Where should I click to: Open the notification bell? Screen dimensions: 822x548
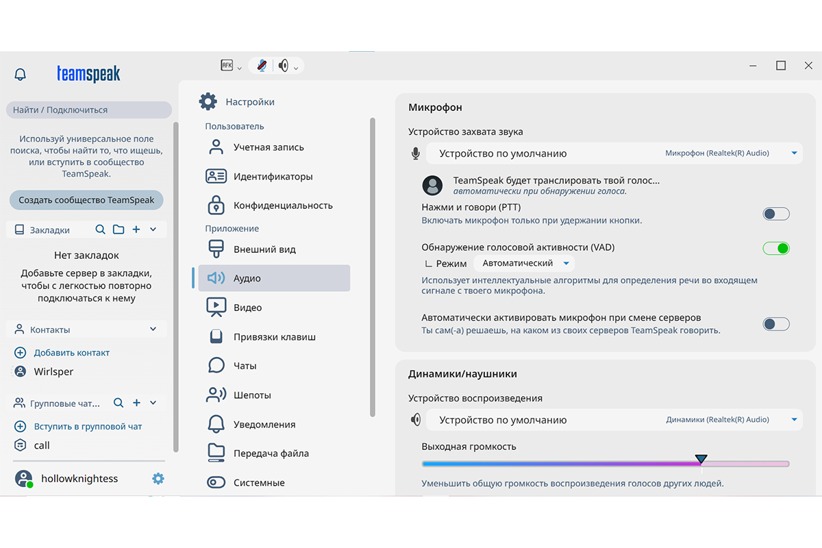pos(19,74)
